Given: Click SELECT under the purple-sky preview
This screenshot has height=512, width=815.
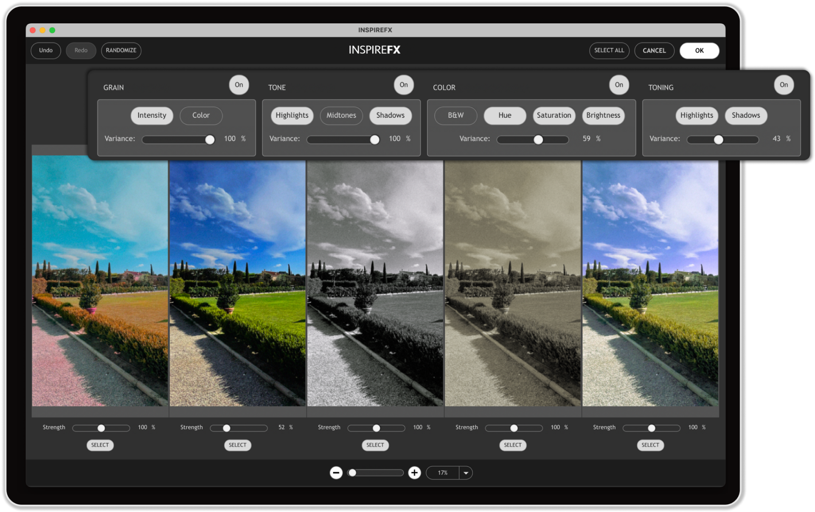Looking at the screenshot, I should pos(650,445).
